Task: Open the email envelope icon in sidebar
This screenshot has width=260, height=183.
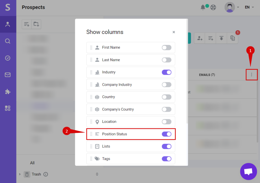Action: pyautogui.click(x=8, y=75)
